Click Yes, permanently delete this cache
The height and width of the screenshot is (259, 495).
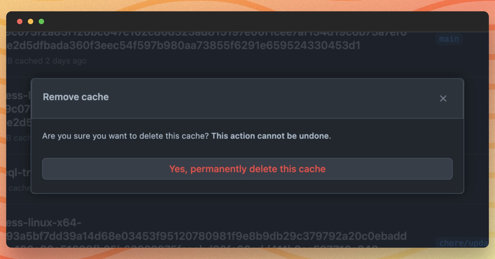pos(247,169)
